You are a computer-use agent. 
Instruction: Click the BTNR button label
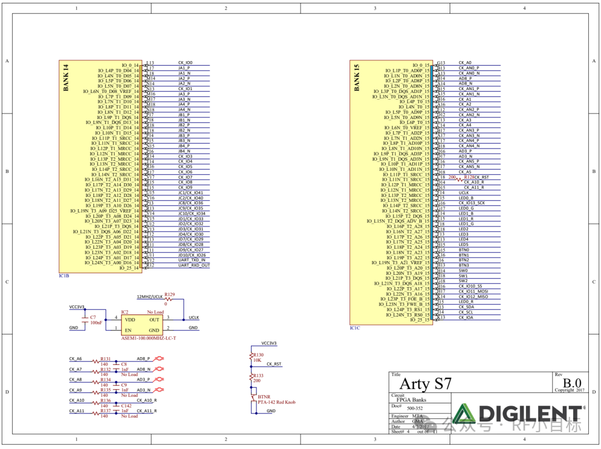264,397
